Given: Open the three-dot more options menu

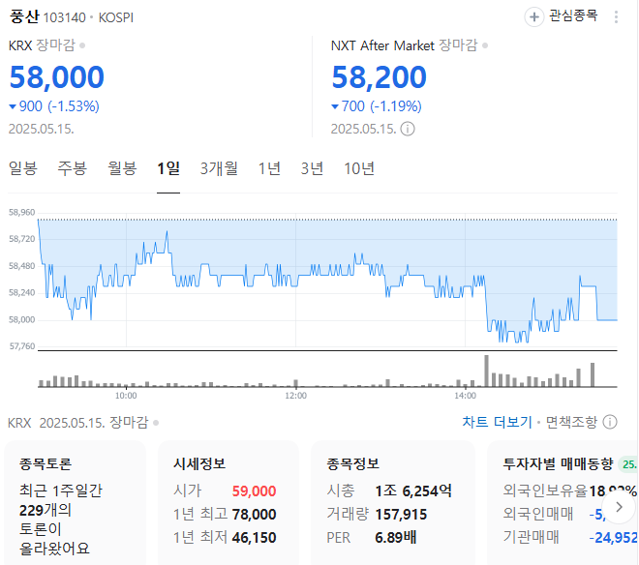Looking at the screenshot, I should tap(616, 17).
